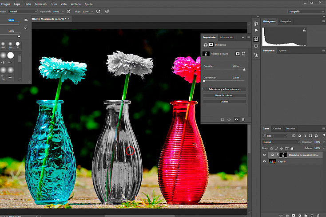Filter layers by smart objects icon
Viewport: 326px width, 217px height.
[x=316, y=136]
